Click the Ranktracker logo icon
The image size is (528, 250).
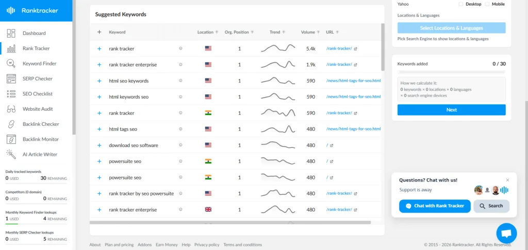(11, 10)
